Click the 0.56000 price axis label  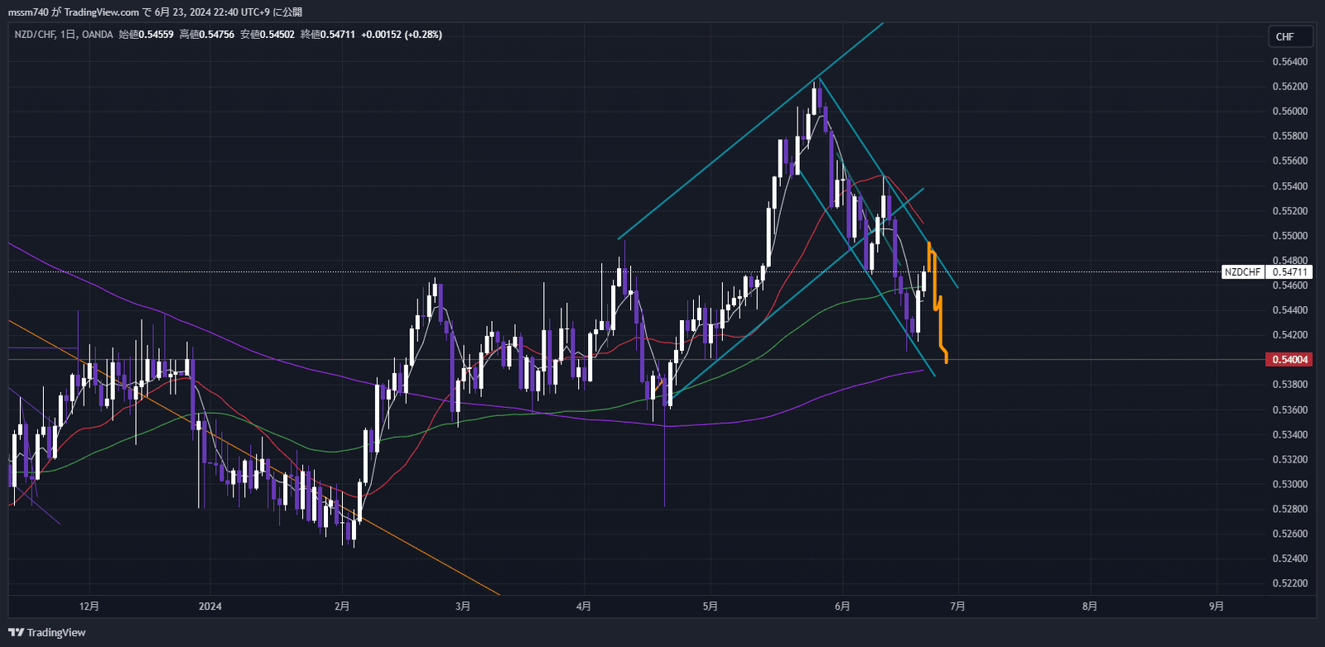1289,112
